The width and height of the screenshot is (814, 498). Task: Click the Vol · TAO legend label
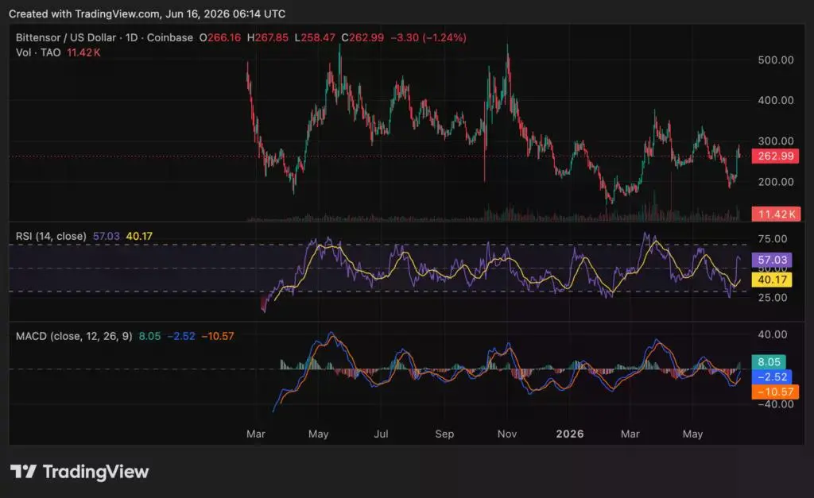coord(38,52)
